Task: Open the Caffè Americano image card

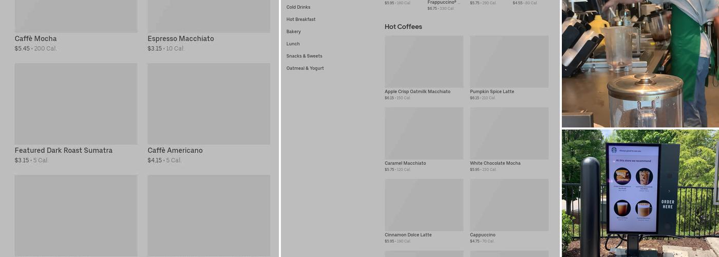Action: [x=209, y=104]
